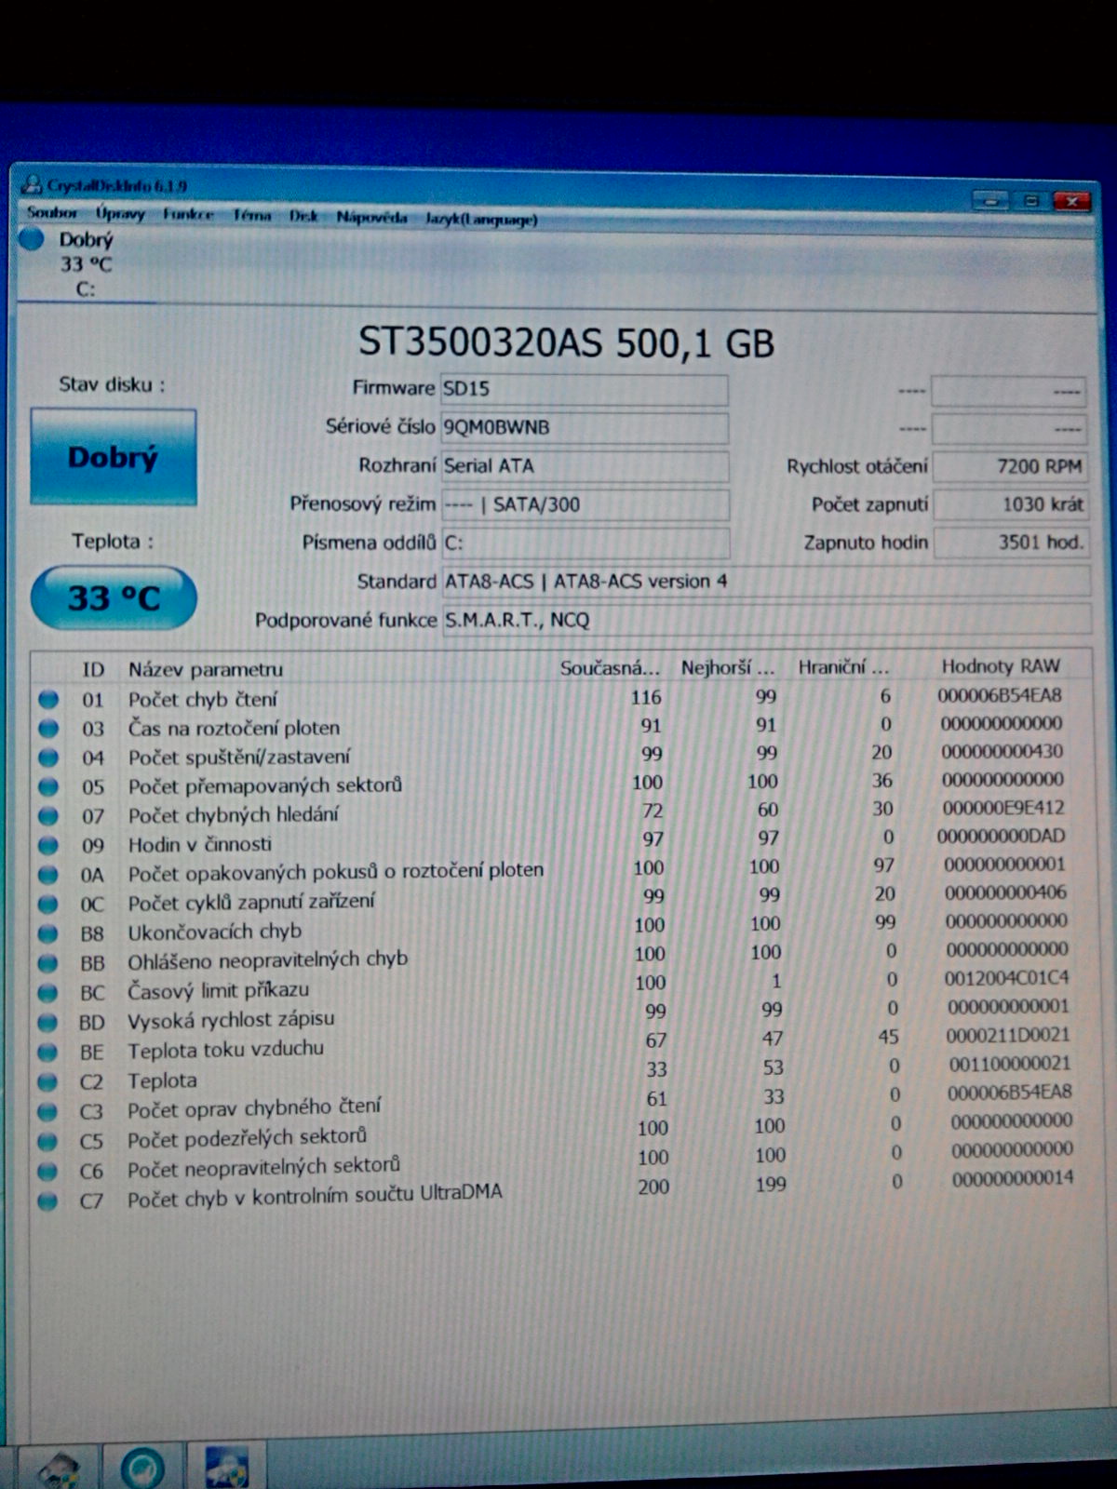Click status icon for Teplota toku vzduchu
Screen dimensions: 1117x1489
click(47, 1053)
